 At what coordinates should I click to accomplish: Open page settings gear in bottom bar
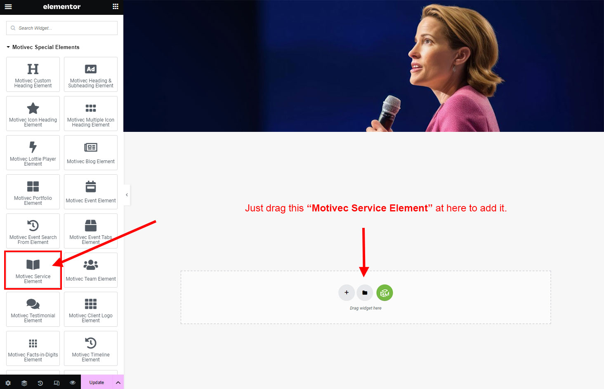(8, 383)
